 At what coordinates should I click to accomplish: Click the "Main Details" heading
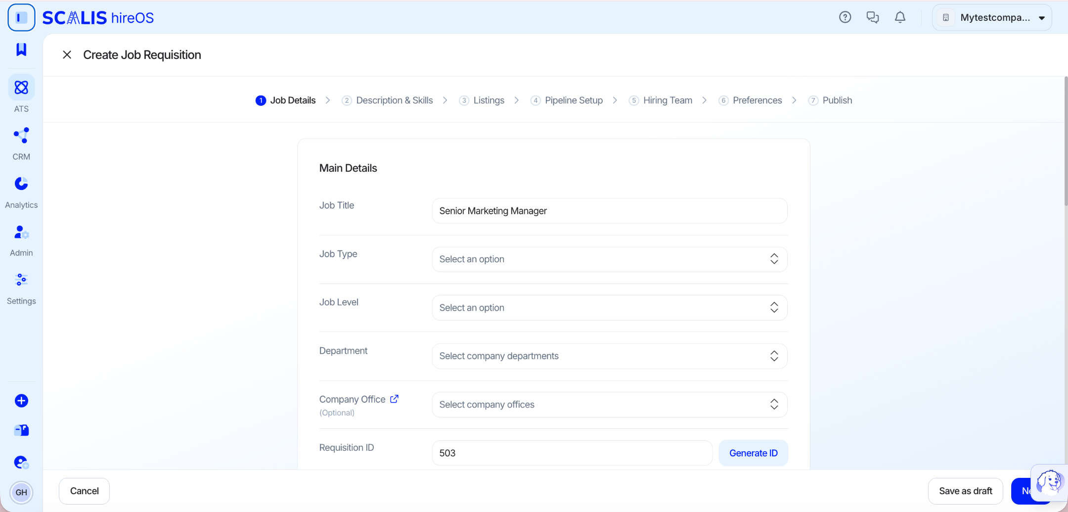pyautogui.click(x=348, y=168)
